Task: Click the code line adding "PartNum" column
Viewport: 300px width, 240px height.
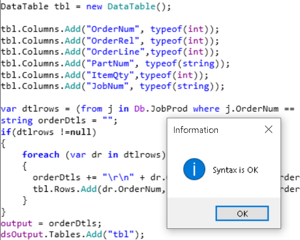Action: click(x=115, y=64)
